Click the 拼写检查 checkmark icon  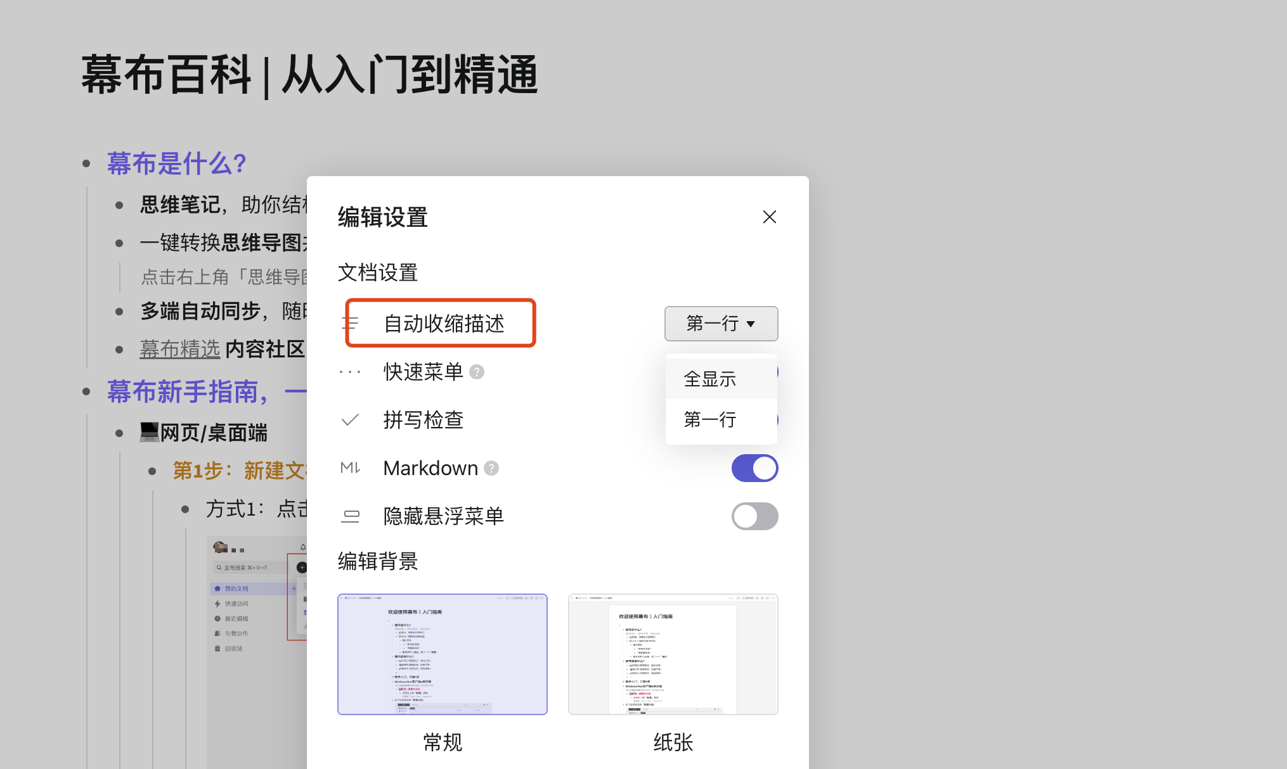pos(350,420)
